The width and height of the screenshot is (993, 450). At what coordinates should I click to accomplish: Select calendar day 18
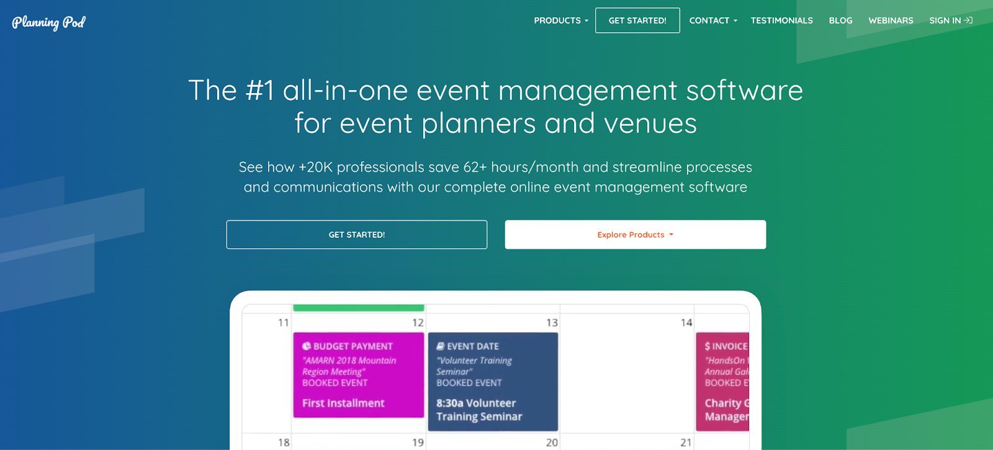click(x=284, y=443)
